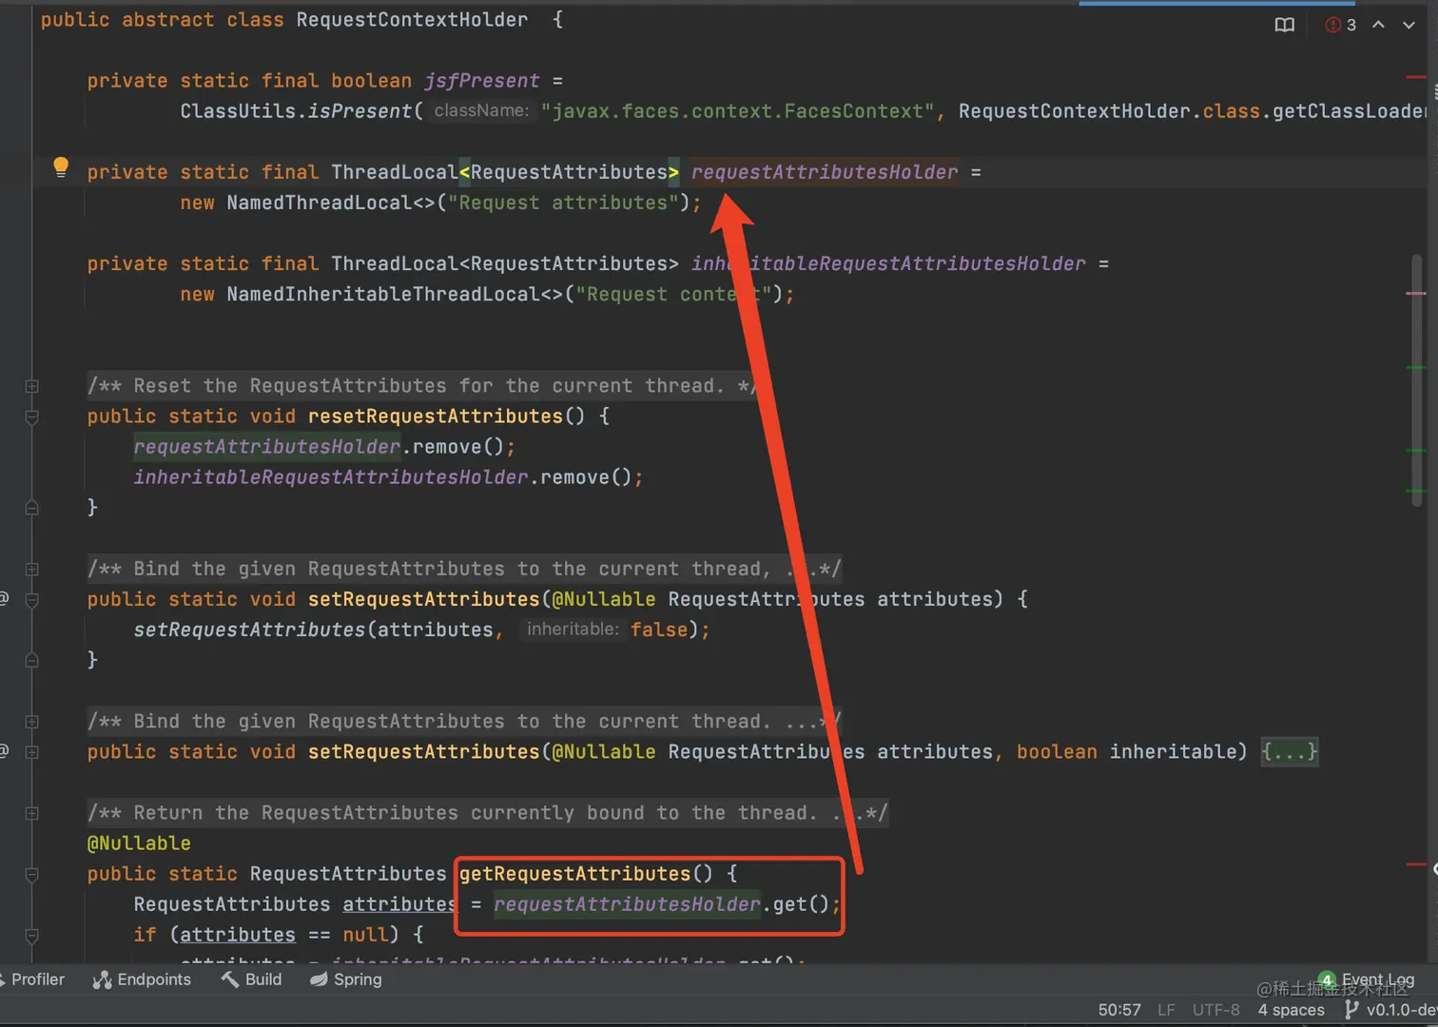Image resolution: width=1438 pixels, height=1027 pixels.
Task: Expand javadoc above setRequestAttributes with boolean inheritable
Action: click(31, 722)
